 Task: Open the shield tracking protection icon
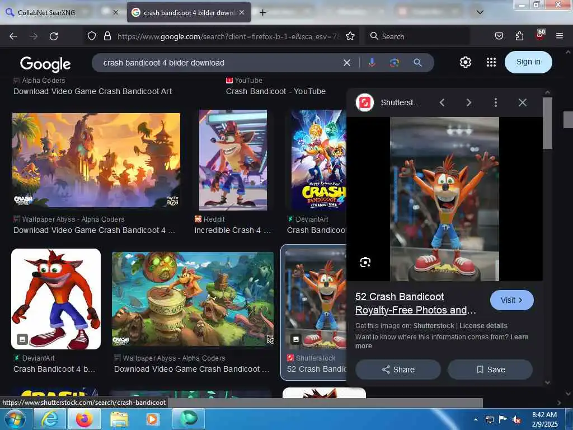(x=92, y=36)
